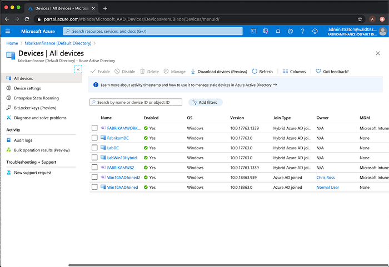Open the FABRIKAMWORK... device link

pos(123,128)
